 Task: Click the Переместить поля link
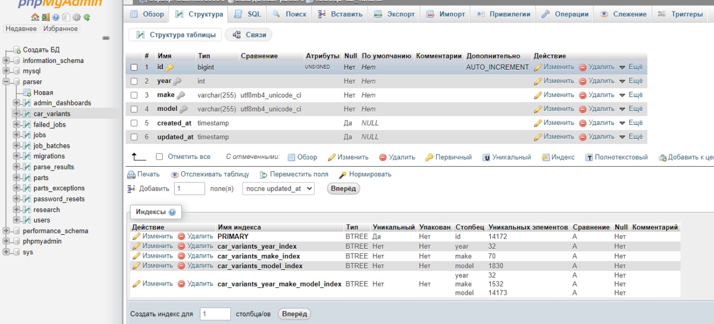tap(294, 175)
